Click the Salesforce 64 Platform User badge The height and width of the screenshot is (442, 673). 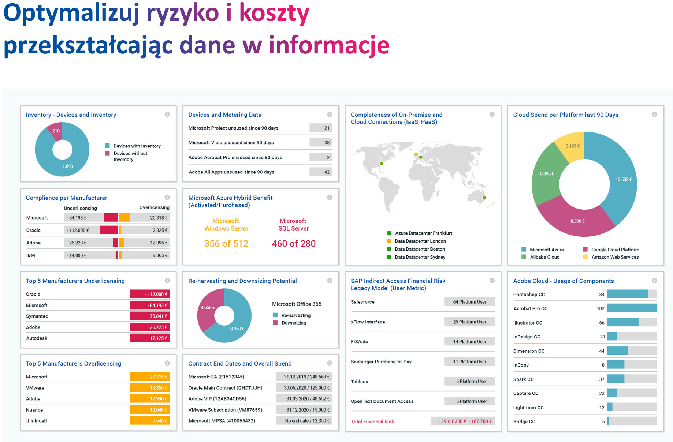click(x=469, y=302)
